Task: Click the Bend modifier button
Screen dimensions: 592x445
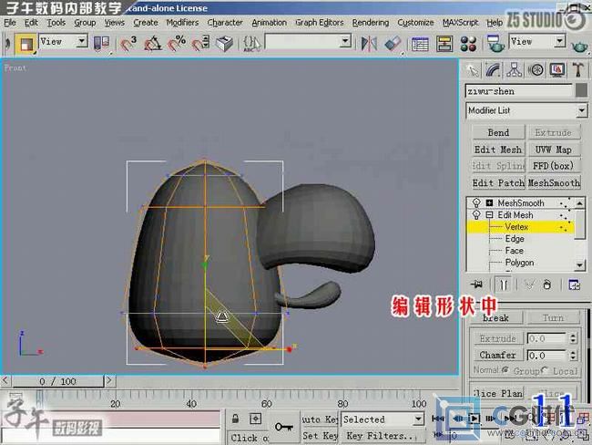Action: (x=499, y=133)
